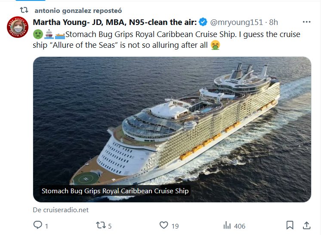Screen dimensions: 321x235
Task: Click the image caption 'Stomach Bug Grips Royal Caribbean'
Action: [115, 191]
